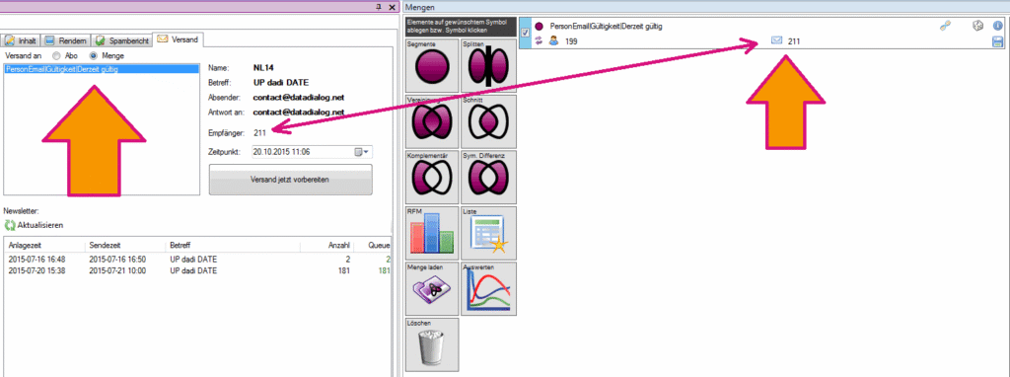1010x377 pixels.
Task: Toggle the checkbox of the PersonEmail set
Action: pos(525,33)
